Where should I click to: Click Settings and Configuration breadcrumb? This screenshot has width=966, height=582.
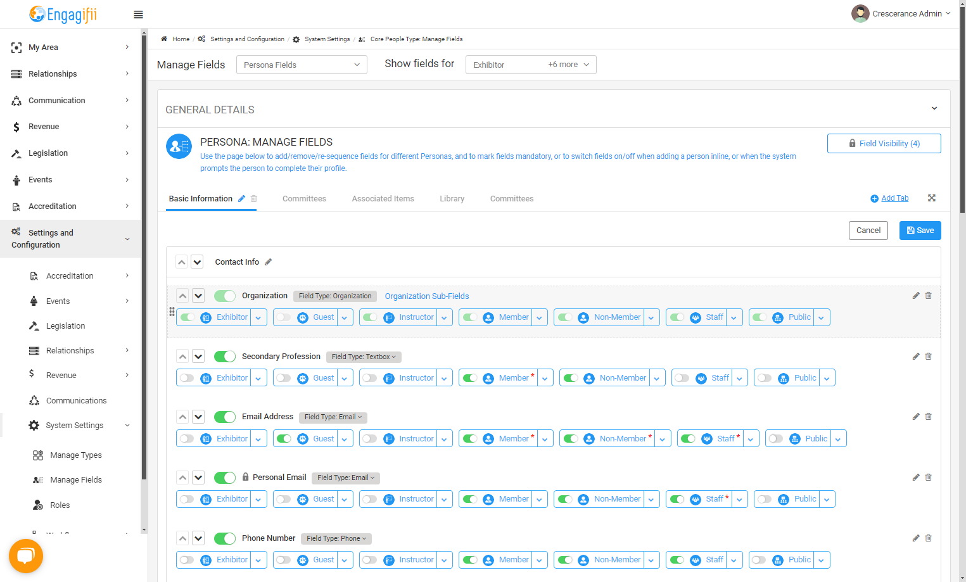pyautogui.click(x=247, y=39)
